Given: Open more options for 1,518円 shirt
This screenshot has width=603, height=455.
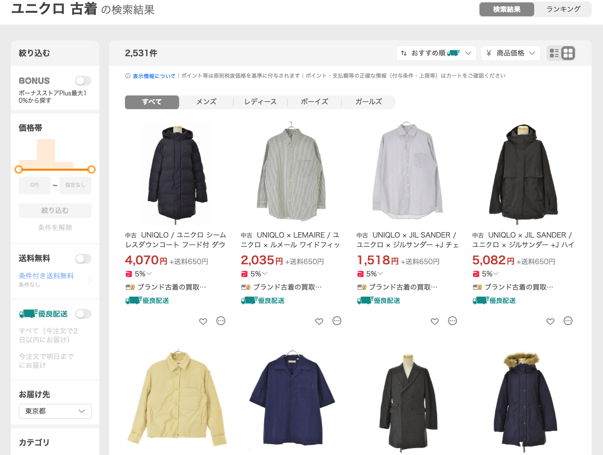Looking at the screenshot, I should 452,321.
